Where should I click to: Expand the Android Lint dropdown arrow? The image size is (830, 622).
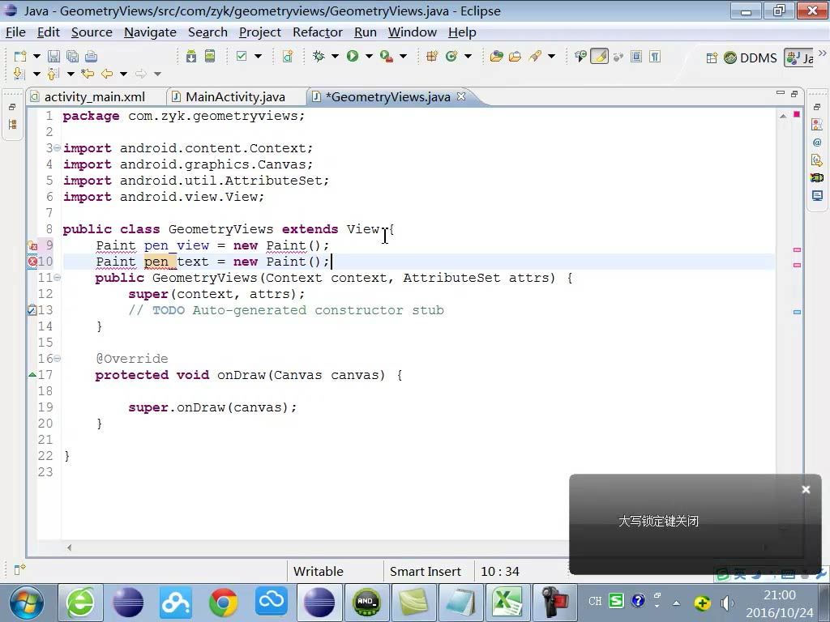click(x=259, y=56)
